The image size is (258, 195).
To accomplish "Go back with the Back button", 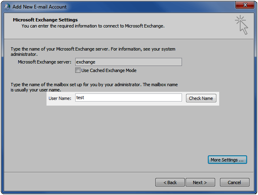I will 170,182.
